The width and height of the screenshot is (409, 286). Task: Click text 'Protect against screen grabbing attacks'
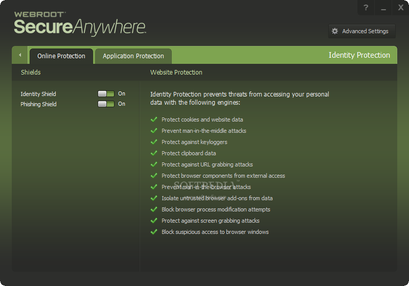[211, 221]
